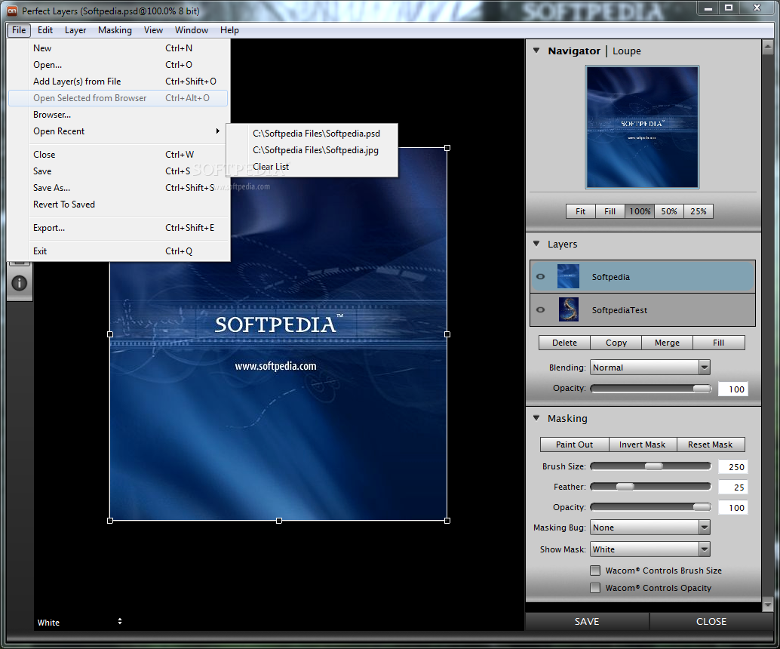Enable Wacom Controls Brush Size checkbox
The width and height of the screenshot is (780, 649).
(595, 571)
